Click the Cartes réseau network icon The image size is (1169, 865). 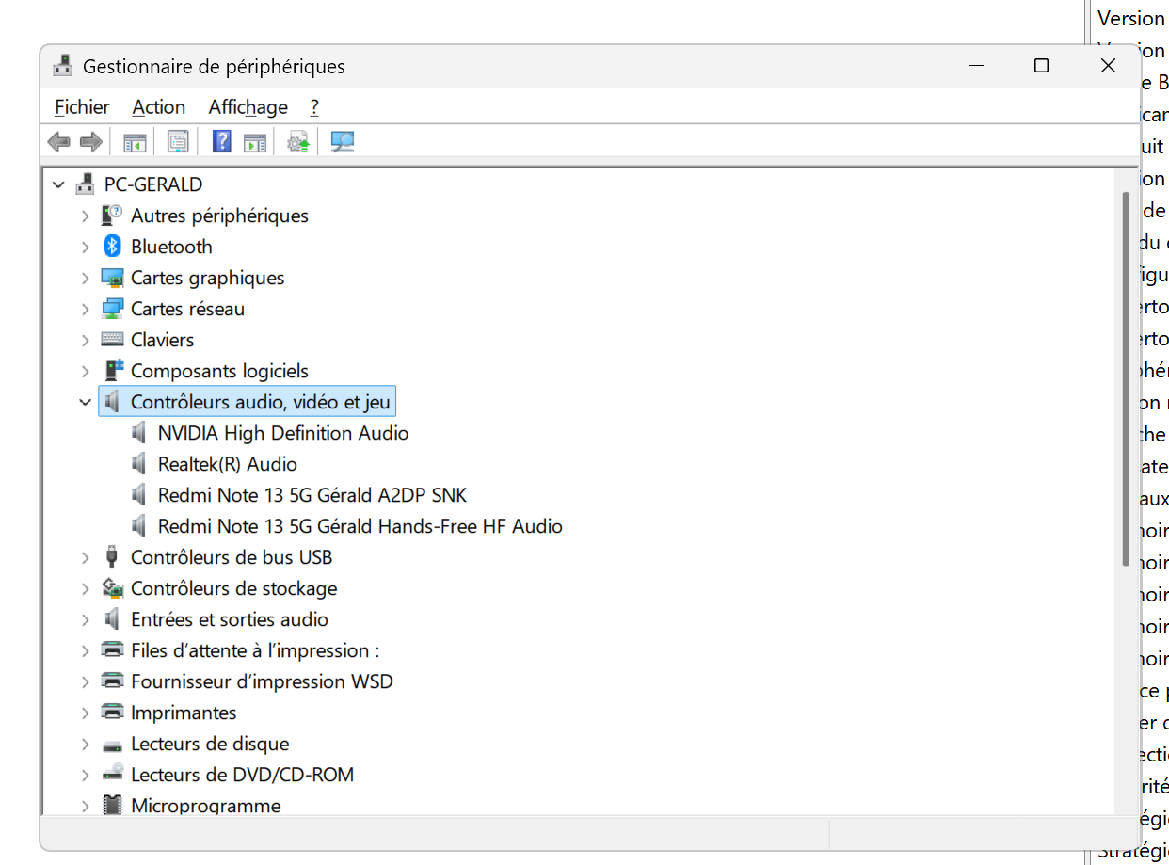click(x=113, y=309)
